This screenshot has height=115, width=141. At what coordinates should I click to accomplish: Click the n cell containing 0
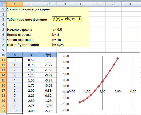point(14,60)
